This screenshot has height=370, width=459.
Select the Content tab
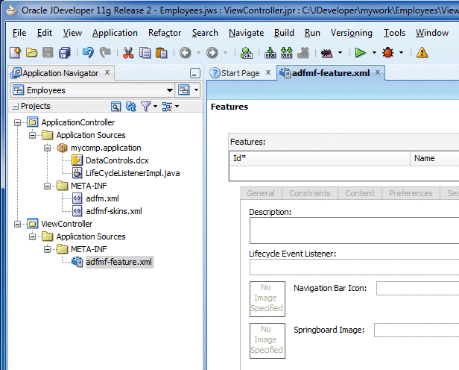click(360, 193)
